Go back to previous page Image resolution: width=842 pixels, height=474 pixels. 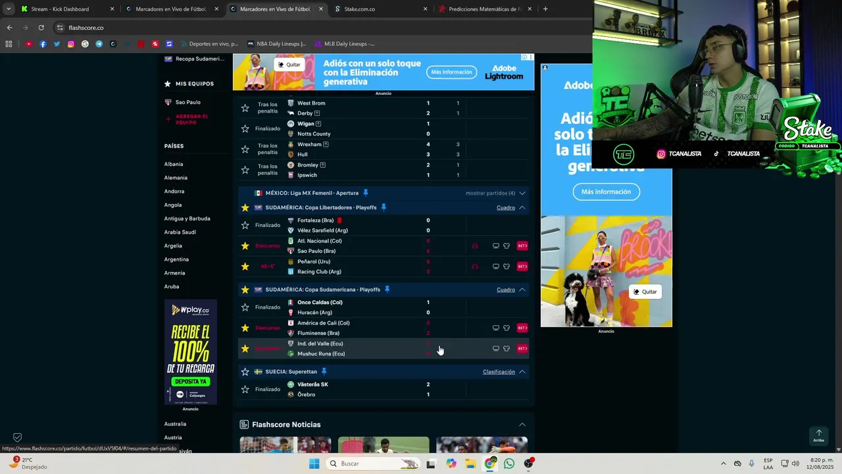(9, 28)
